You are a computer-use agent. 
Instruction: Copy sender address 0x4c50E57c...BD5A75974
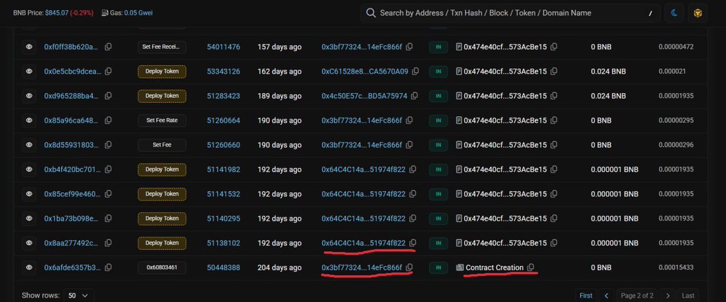coord(414,96)
